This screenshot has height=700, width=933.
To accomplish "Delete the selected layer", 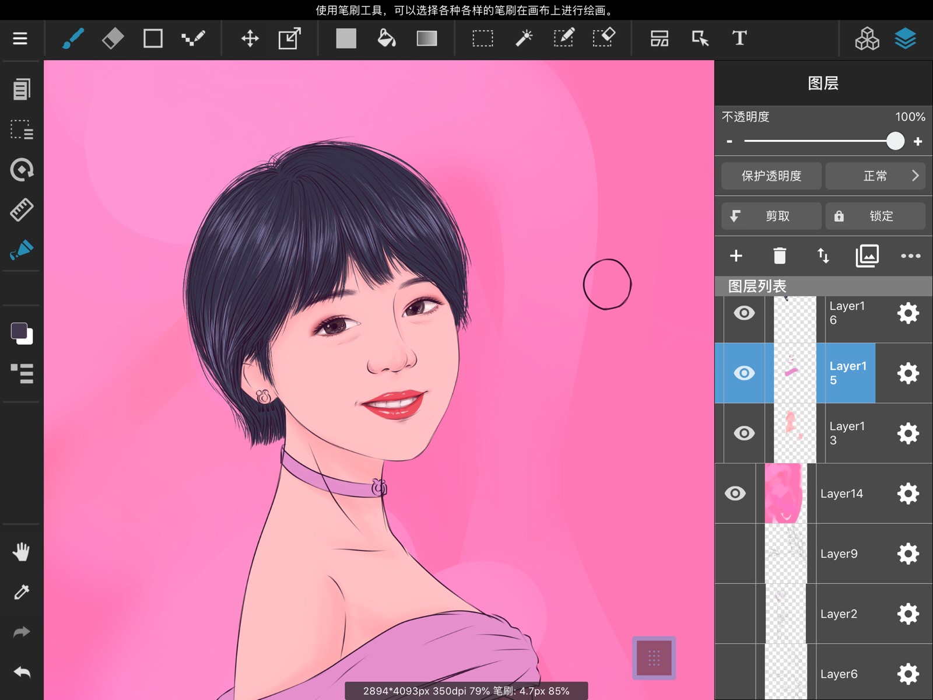I will [780, 256].
